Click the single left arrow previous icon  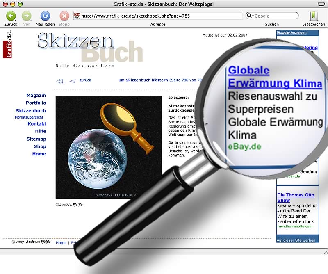point(73,81)
